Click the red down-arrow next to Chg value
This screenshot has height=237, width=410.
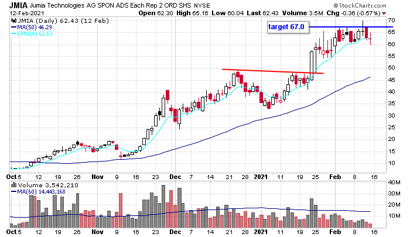click(384, 13)
